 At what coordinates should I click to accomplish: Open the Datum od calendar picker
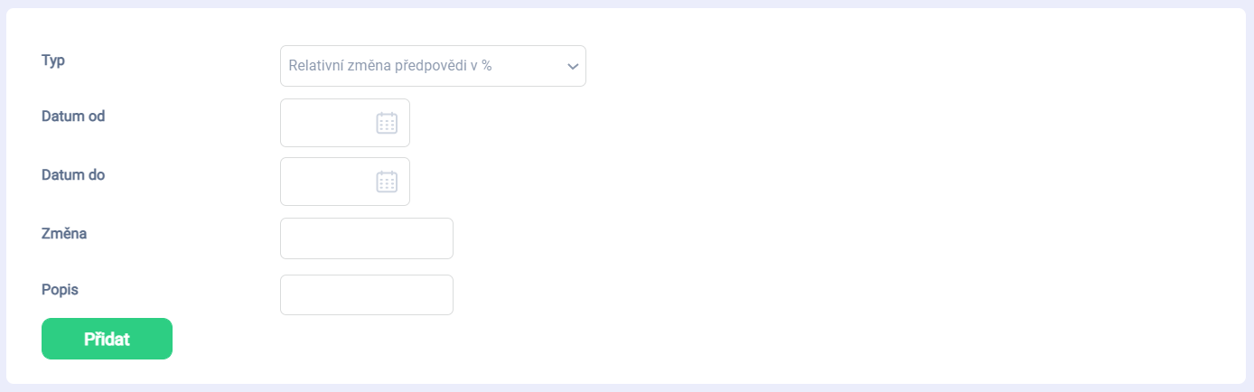point(387,123)
